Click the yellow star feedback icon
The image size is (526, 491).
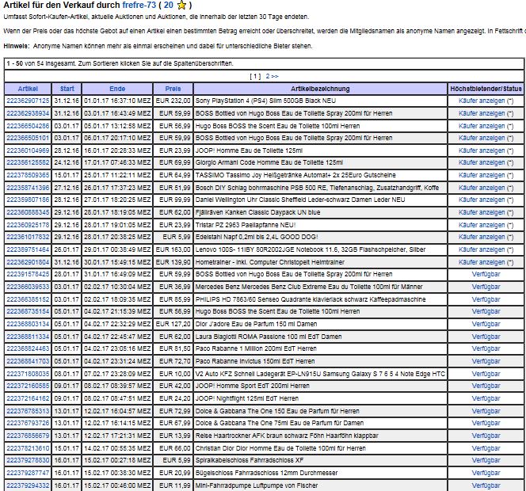181,6
